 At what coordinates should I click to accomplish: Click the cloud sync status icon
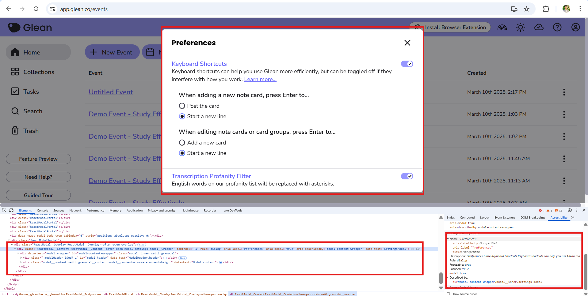(x=539, y=27)
